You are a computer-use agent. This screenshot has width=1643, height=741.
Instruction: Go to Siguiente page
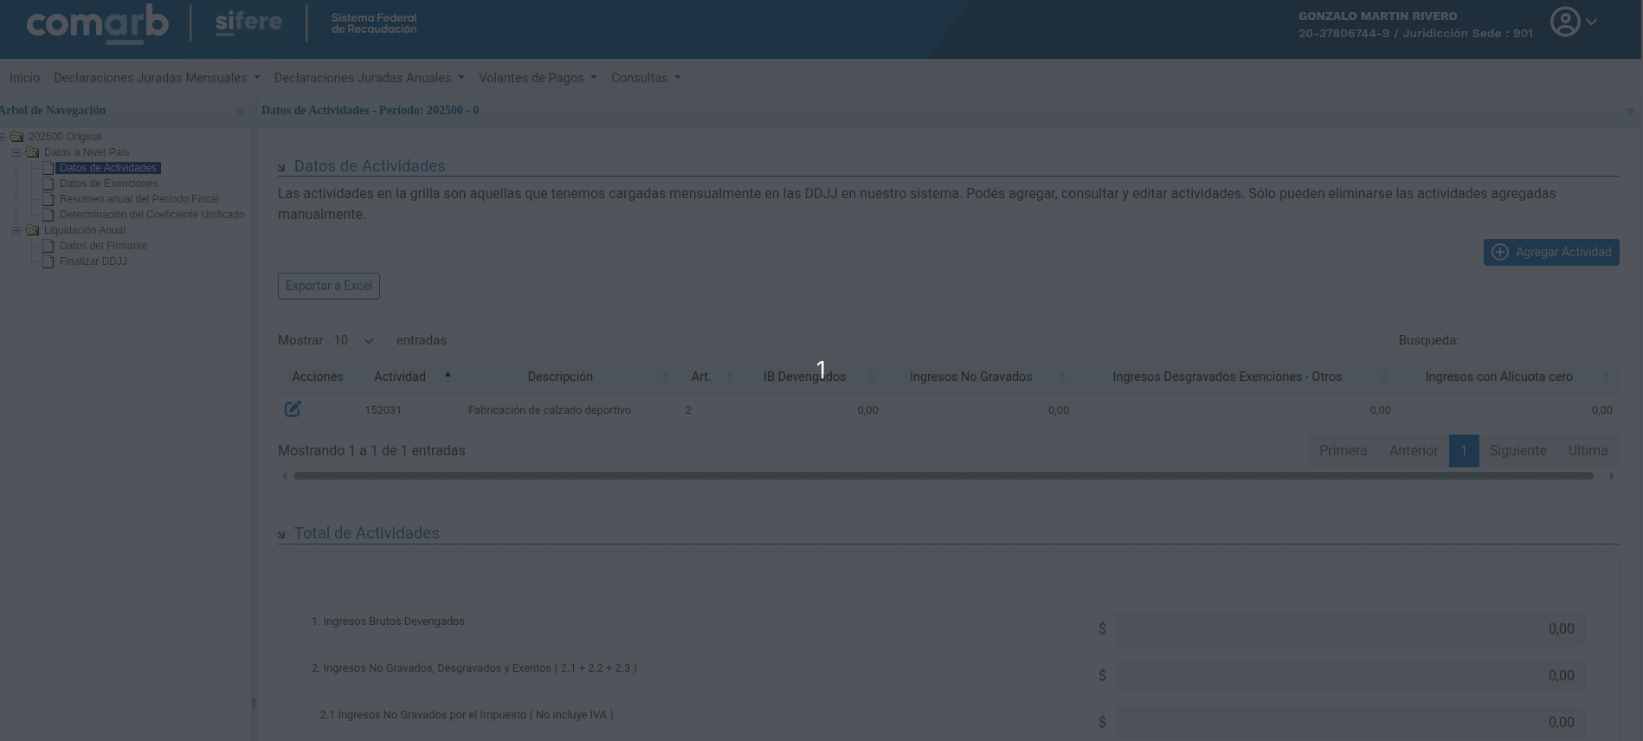(1518, 451)
